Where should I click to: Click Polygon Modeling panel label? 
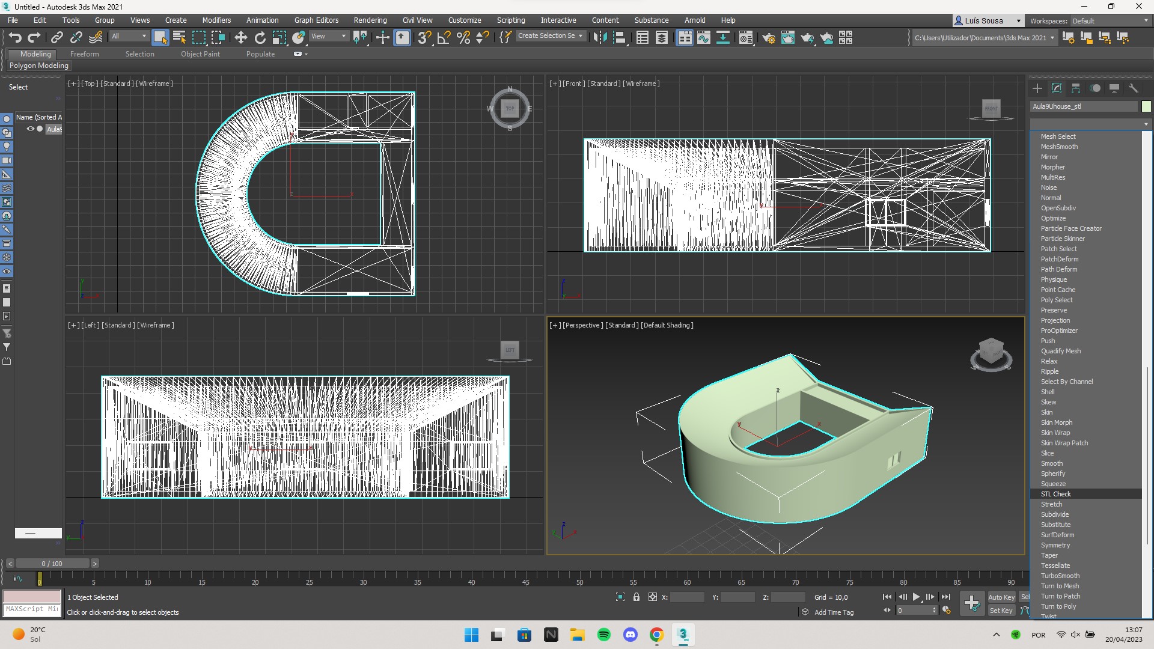pos(39,66)
